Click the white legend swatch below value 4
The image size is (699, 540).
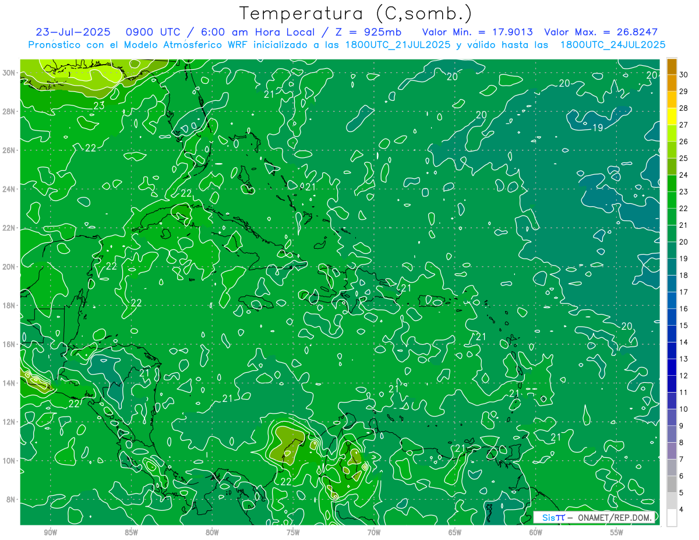(672, 518)
